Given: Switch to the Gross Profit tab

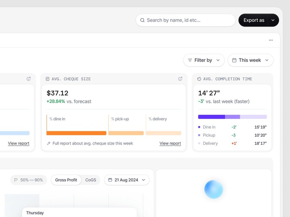Looking at the screenshot, I should click(66, 180).
